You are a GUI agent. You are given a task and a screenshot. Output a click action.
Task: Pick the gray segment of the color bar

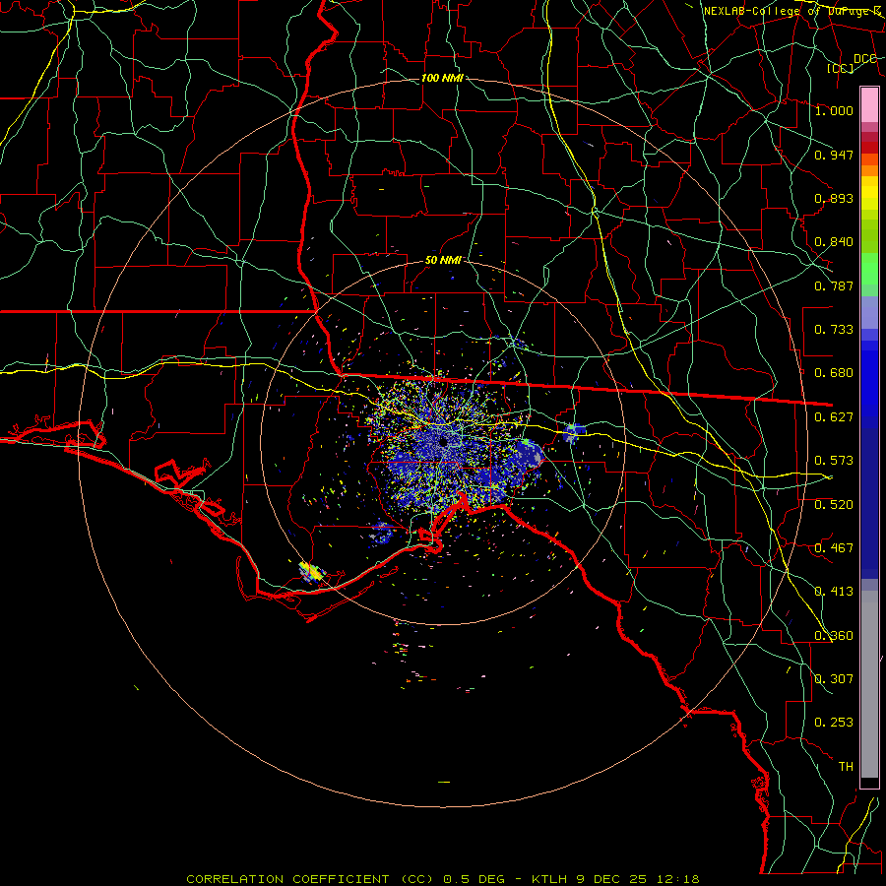click(869, 684)
